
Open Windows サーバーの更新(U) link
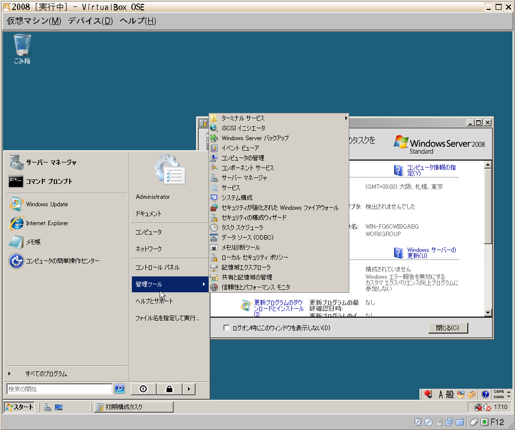pos(431,253)
